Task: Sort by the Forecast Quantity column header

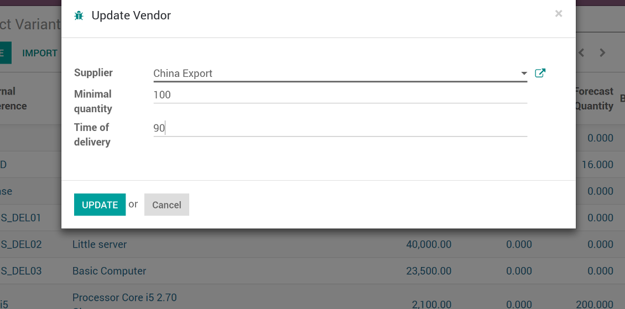Action: click(593, 98)
